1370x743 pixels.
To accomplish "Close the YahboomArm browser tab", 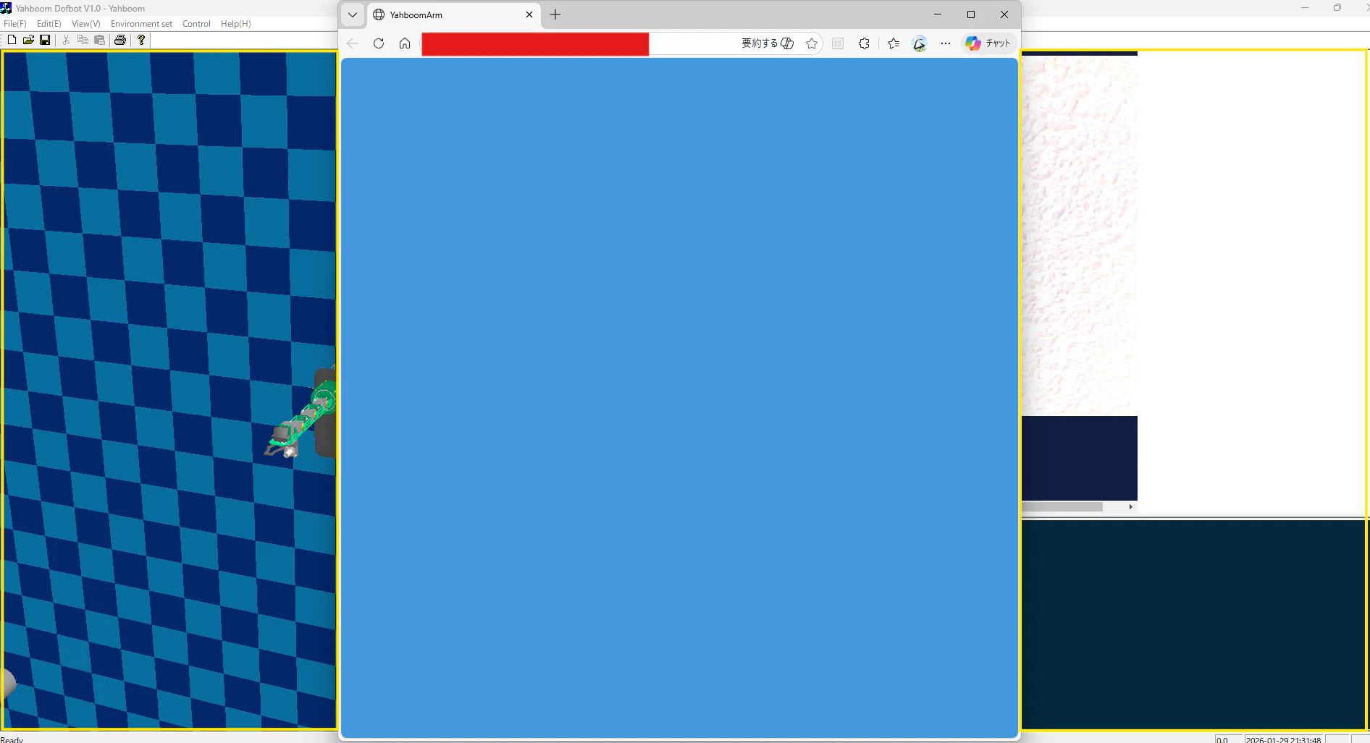I will coord(529,14).
